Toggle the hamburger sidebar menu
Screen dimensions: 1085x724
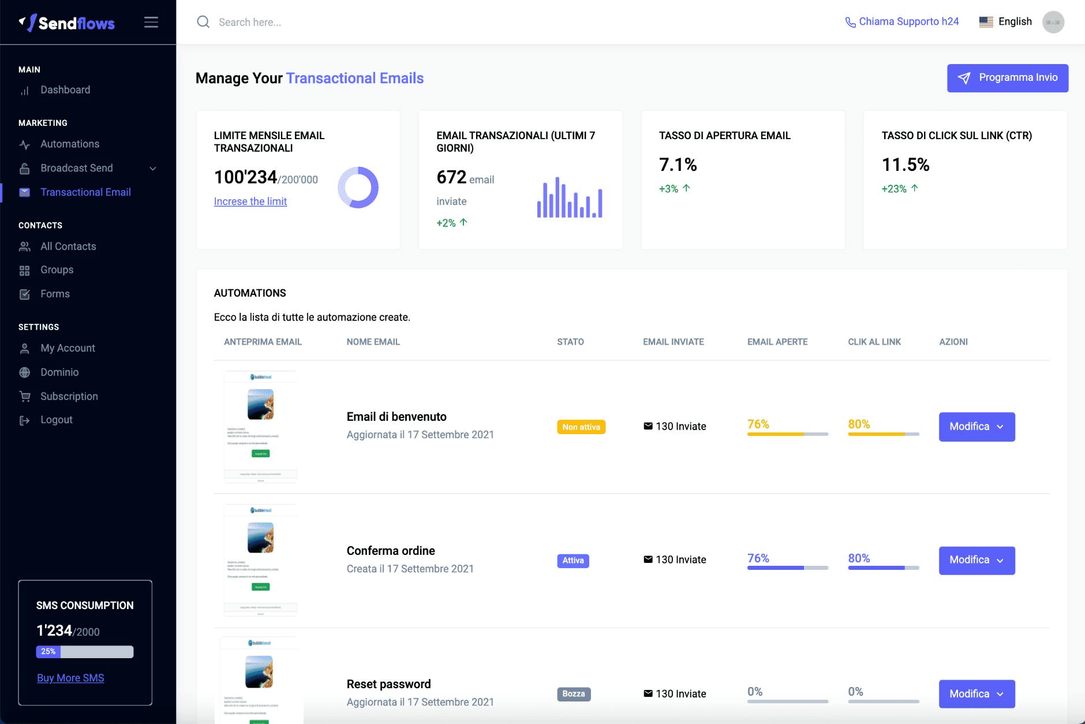coord(151,22)
